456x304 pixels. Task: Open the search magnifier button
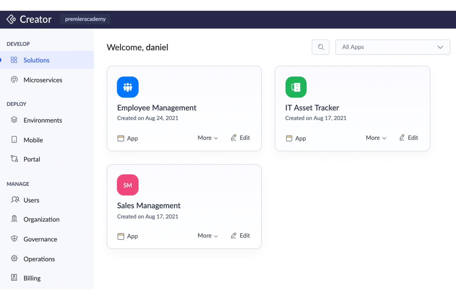(x=321, y=47)
